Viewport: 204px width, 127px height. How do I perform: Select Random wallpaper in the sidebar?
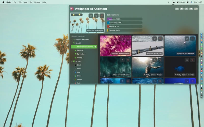pyautogui.click(x=82, y=39)
